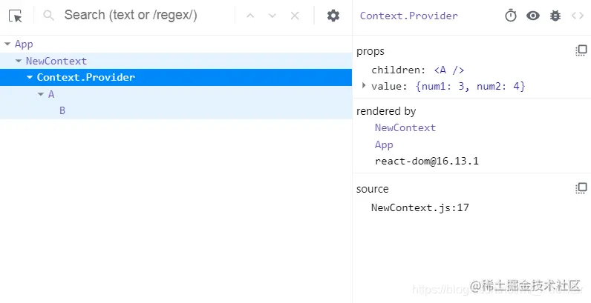Select component A in the tree
The height and width of the screenshot is (303, 591).
click(51, 94)
